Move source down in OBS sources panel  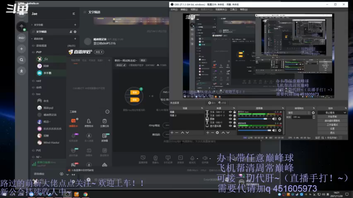click(228, 133)
